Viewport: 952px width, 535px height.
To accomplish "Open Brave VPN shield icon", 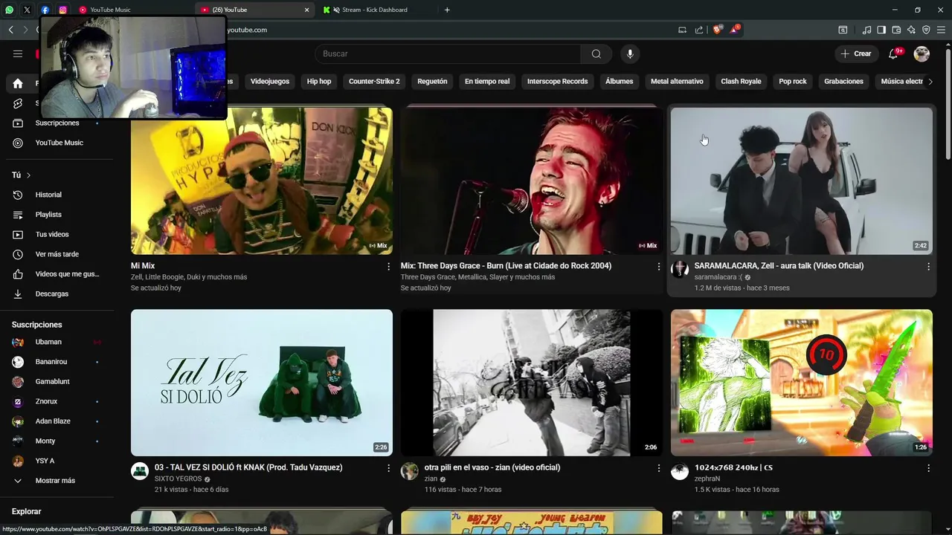I will click(926, 30).
